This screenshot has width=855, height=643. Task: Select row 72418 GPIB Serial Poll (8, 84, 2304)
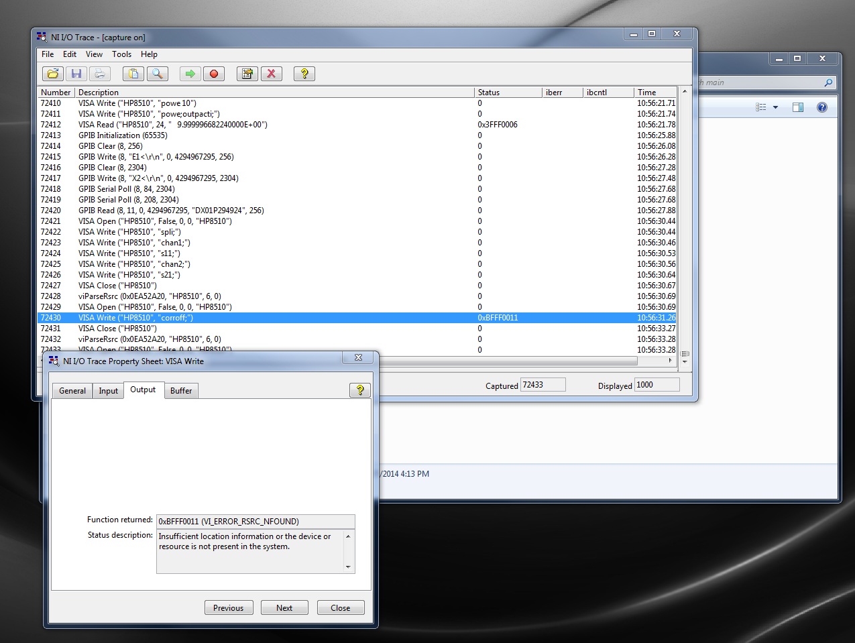[x=357, y=189]
